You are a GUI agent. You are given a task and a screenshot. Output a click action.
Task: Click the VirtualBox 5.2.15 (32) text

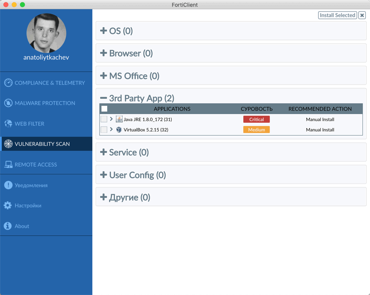[x=146, y=130]
